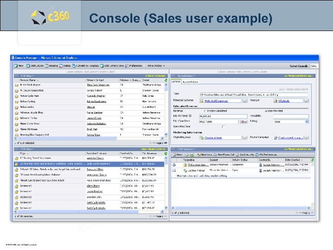The width and height of the screenshot is (333, 250).
Task: Click into the Topic text field
Action: [x=253, y=94]
